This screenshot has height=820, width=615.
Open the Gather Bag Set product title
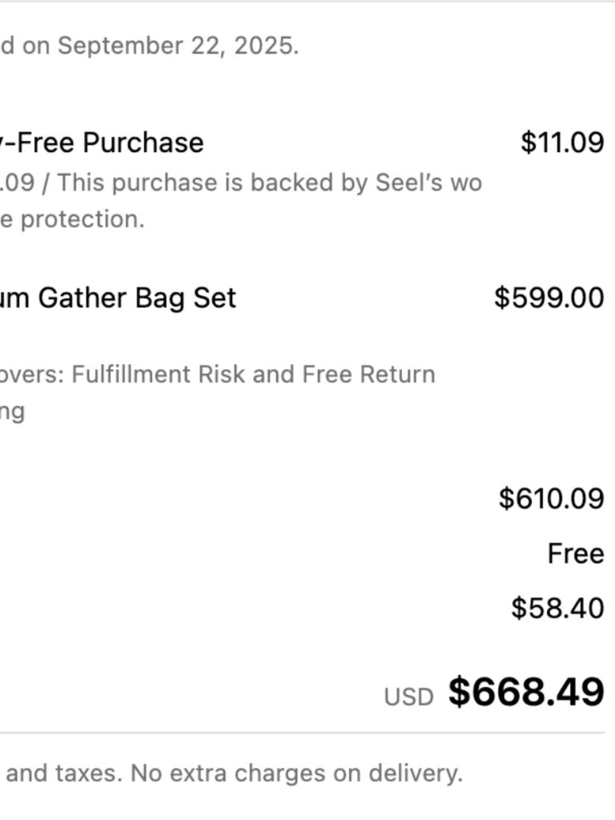tap(117, 298)
